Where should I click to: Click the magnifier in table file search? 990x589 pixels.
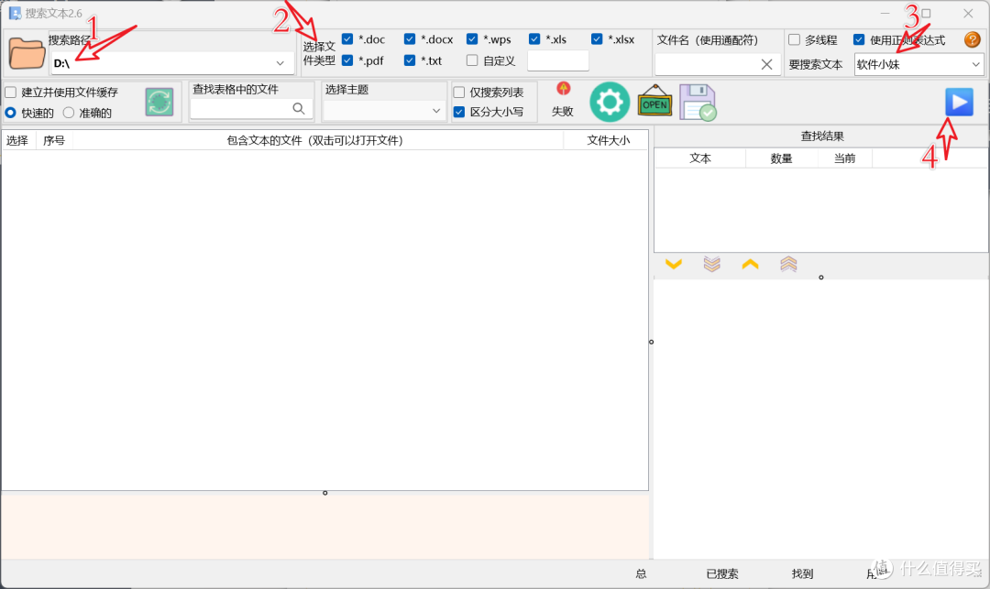pyautogui.click(x=299, y=108)
